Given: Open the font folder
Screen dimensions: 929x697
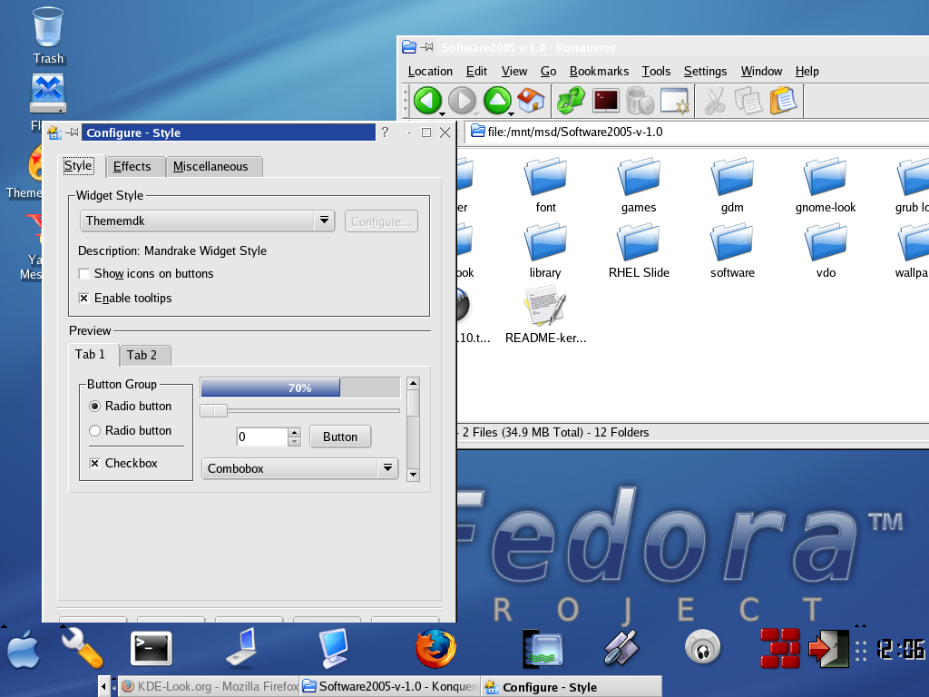Looking at the screenshot, I should [545, 185].
